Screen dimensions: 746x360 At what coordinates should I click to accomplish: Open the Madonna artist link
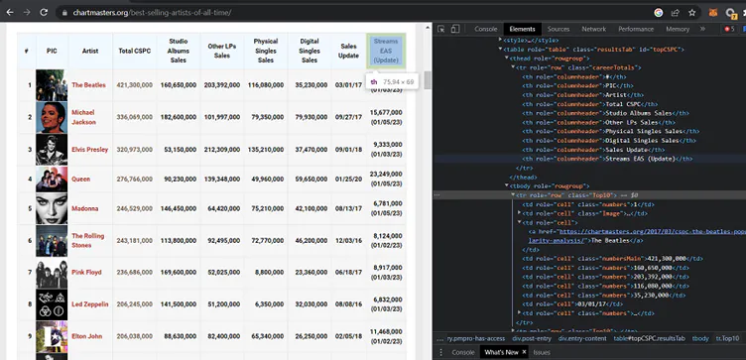(x=85, y=208)
